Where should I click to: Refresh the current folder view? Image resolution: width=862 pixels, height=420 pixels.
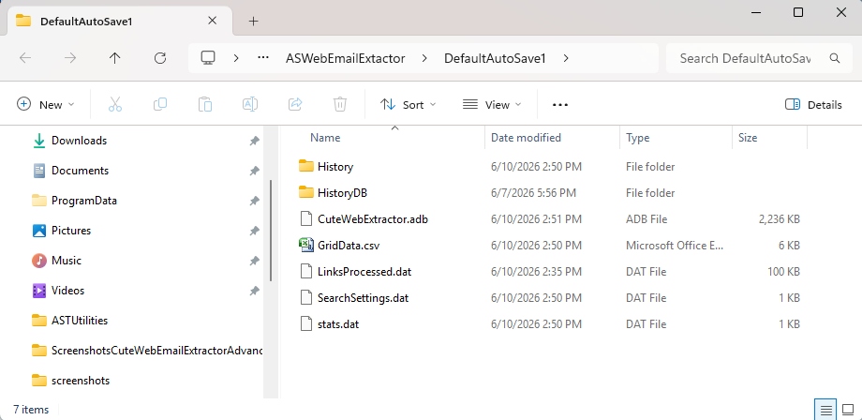(160, 58)
